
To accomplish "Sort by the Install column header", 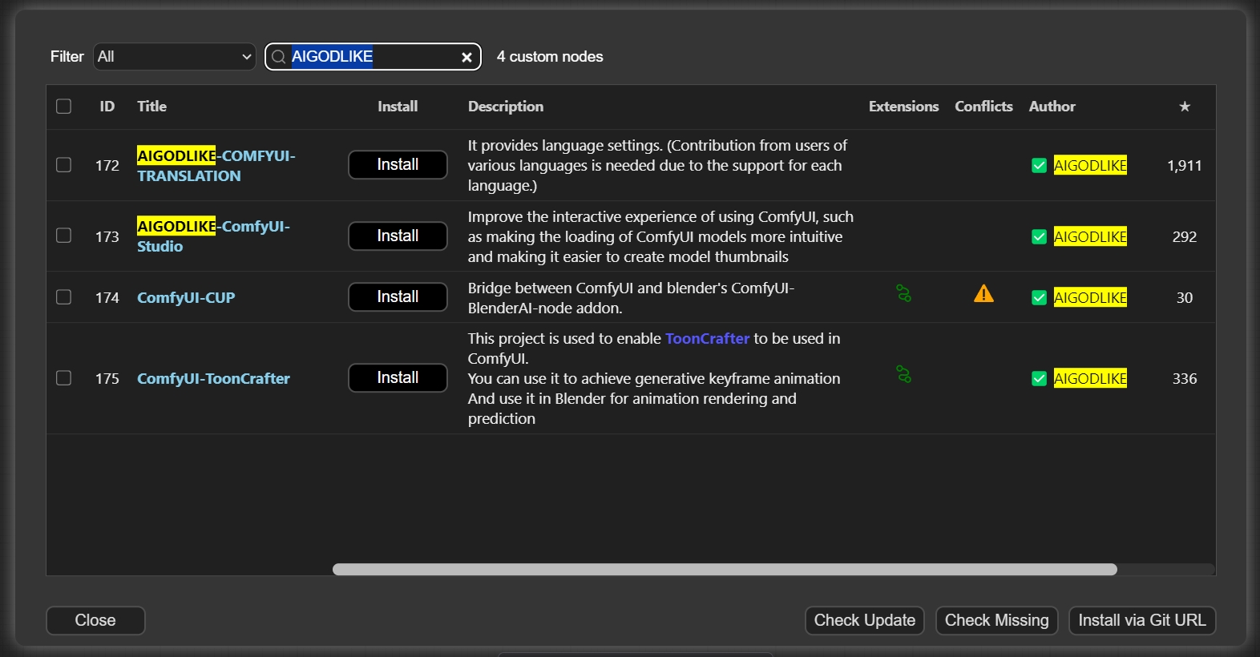I will pyautogui.click(x=398, y=107).
